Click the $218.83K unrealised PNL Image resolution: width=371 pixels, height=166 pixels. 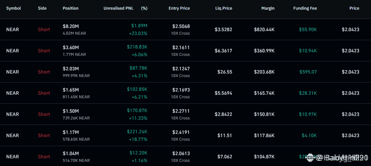tap(137, 47)
